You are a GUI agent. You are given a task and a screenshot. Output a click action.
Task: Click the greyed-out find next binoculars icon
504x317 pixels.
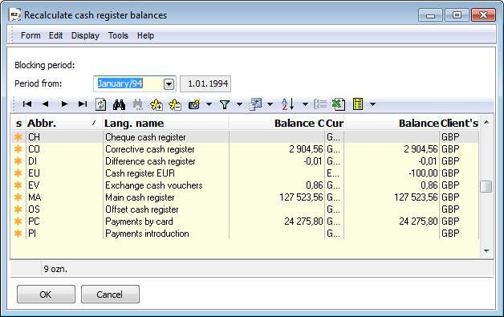click(x=137, y=104)
